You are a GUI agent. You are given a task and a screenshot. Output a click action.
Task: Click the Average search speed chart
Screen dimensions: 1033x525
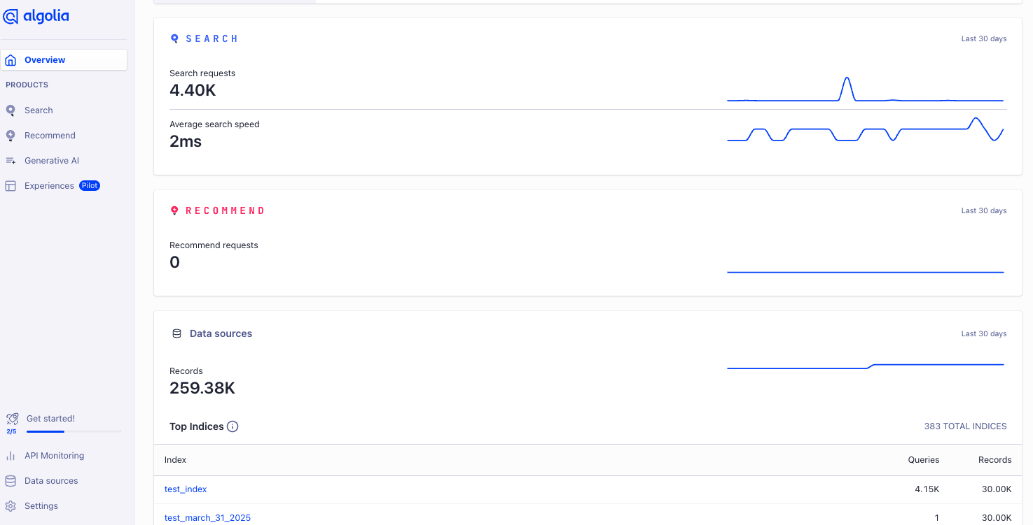866,130
